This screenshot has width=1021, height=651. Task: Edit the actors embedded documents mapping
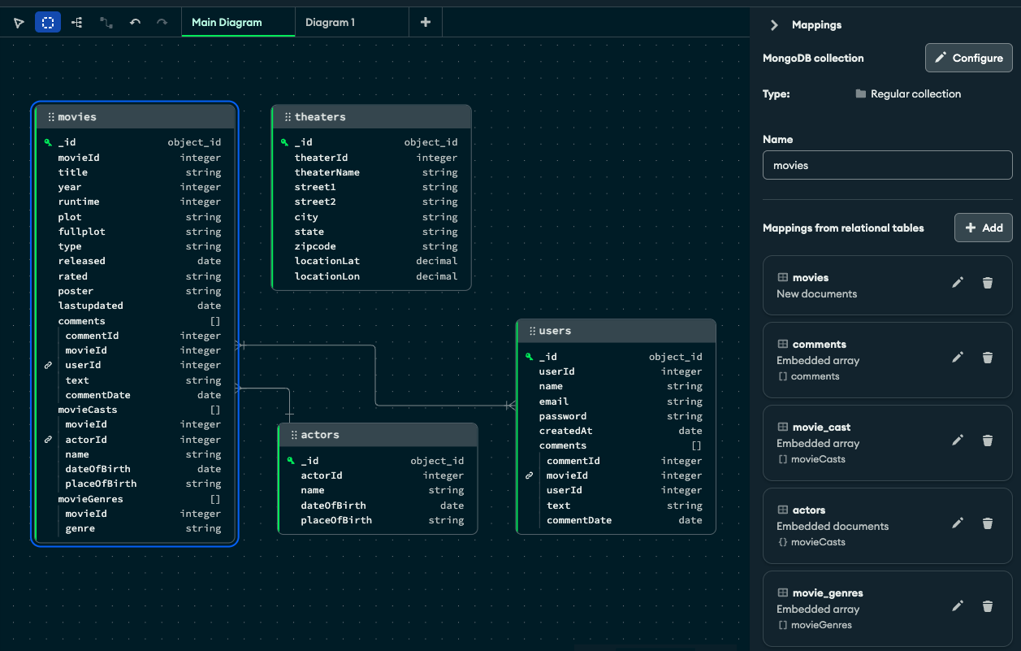[x=958, y=523]
